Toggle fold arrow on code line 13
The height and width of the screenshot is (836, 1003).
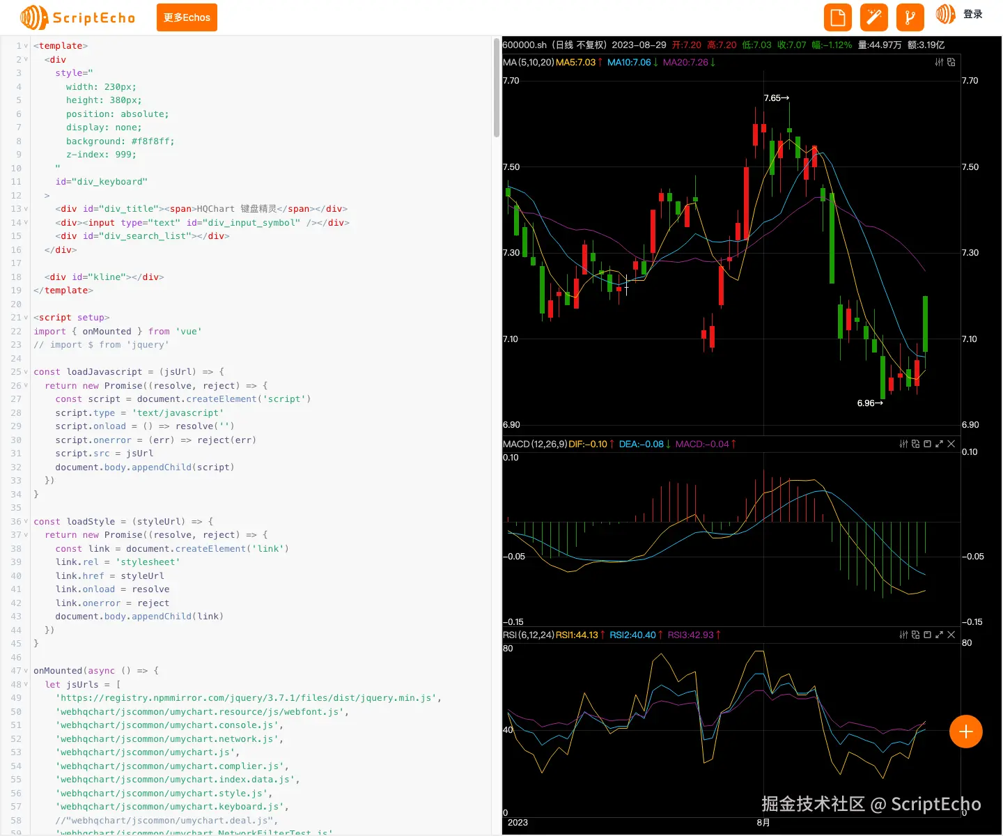pos(26,209)
